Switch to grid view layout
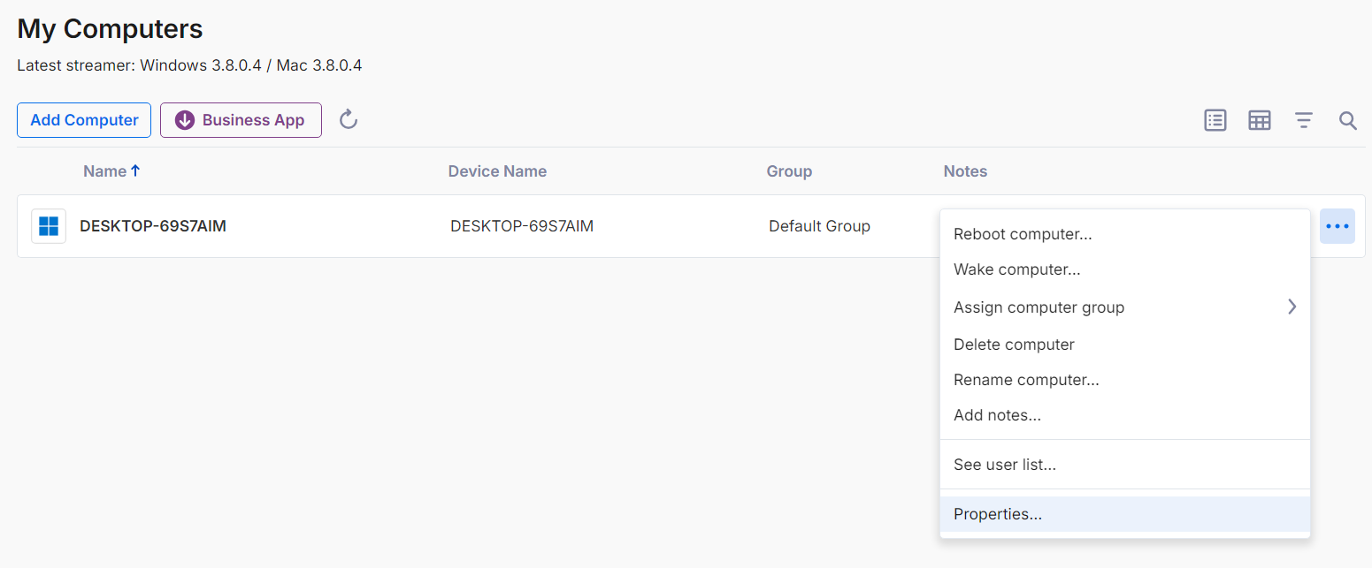The image size is (1372, 568). pos(1259,120)
